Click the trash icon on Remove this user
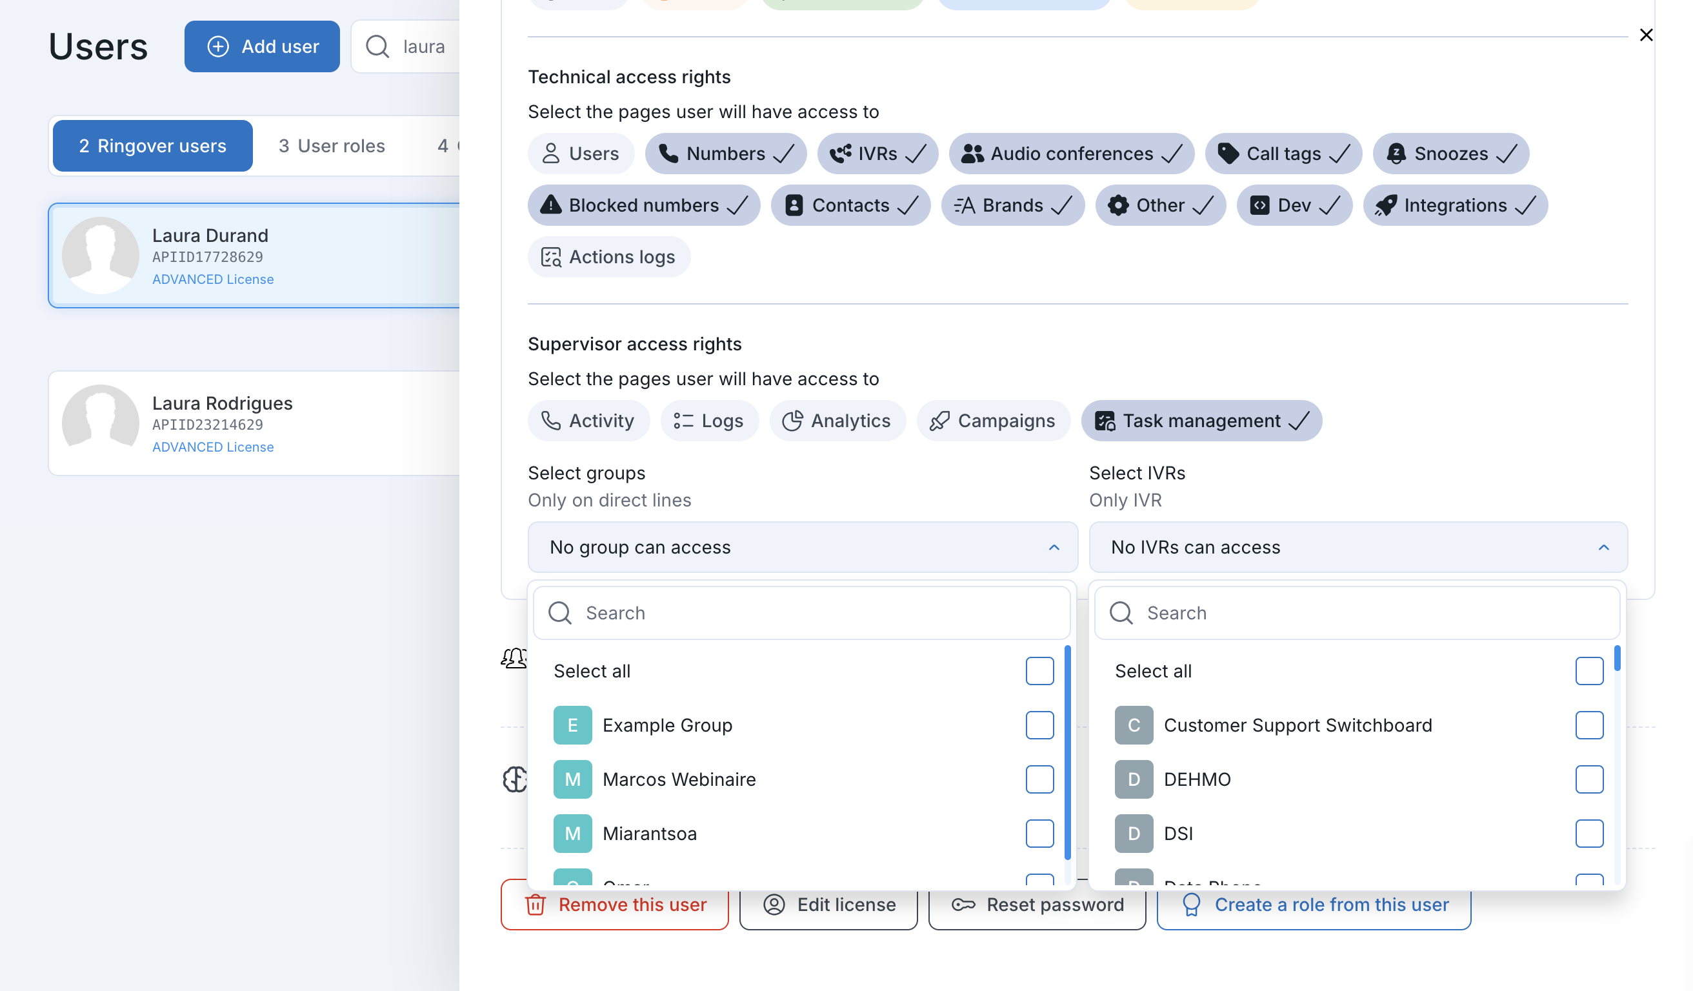Screen dimensions: 1693x991 point(536,905)
